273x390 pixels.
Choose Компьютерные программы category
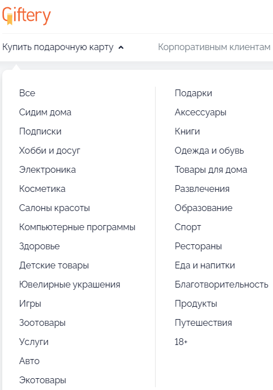(x=77, y=227)
